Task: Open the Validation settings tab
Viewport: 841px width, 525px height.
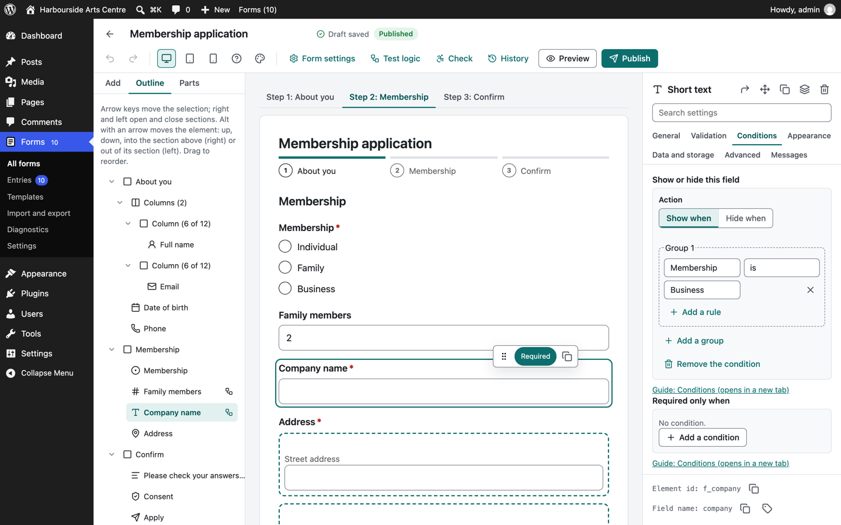Action: [708, 136]
